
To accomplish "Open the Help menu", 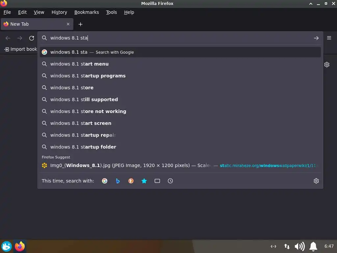I will tap(129, 12).
